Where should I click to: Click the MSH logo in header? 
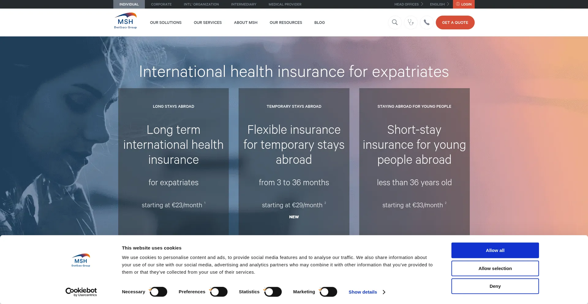pos(126,21)
